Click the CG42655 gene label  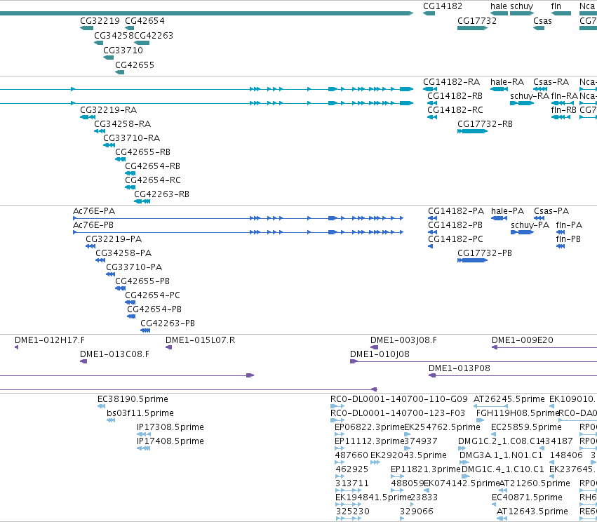135,65
